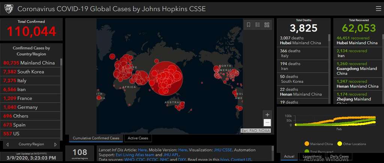Zoom out on the map with minus
384x163 pixels.
267,123
